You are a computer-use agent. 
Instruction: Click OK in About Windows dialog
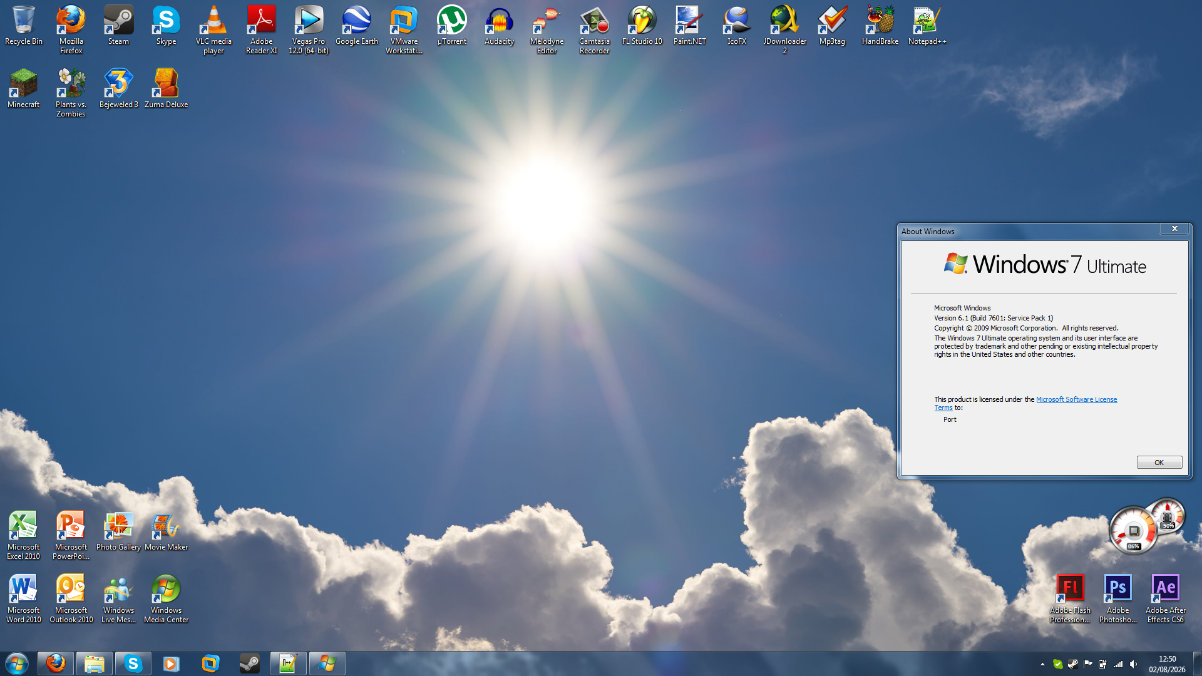(1159, 463)
